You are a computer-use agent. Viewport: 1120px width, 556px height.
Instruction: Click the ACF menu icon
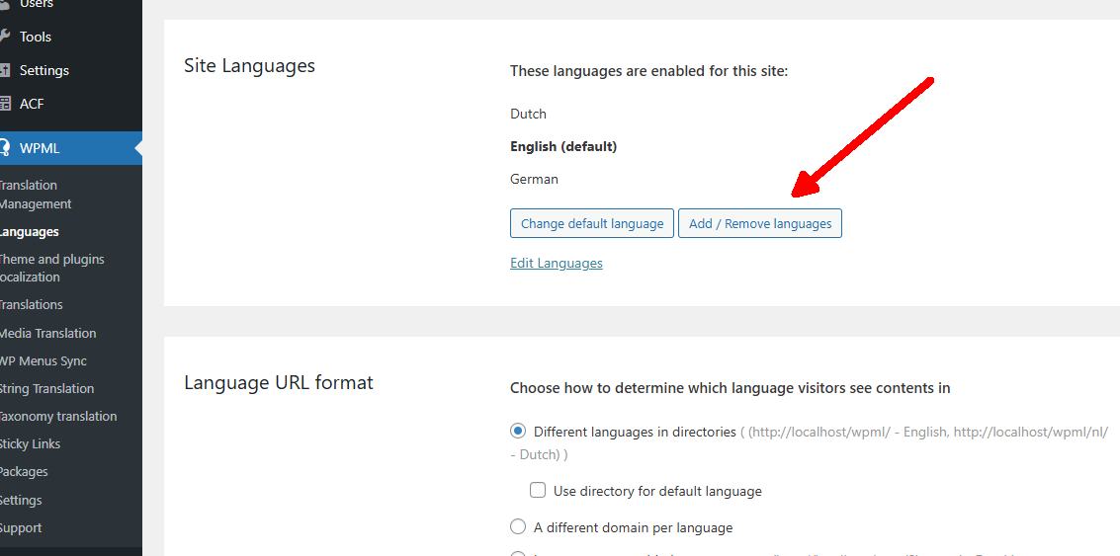pyautogui.click(x=5, y=104)
